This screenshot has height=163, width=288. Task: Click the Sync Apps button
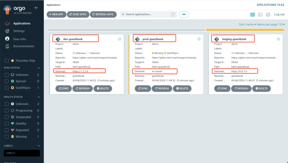(x=78, y=14)
